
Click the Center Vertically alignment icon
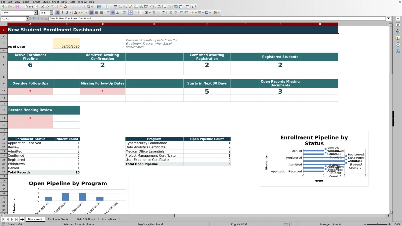(x=113, y=13)
